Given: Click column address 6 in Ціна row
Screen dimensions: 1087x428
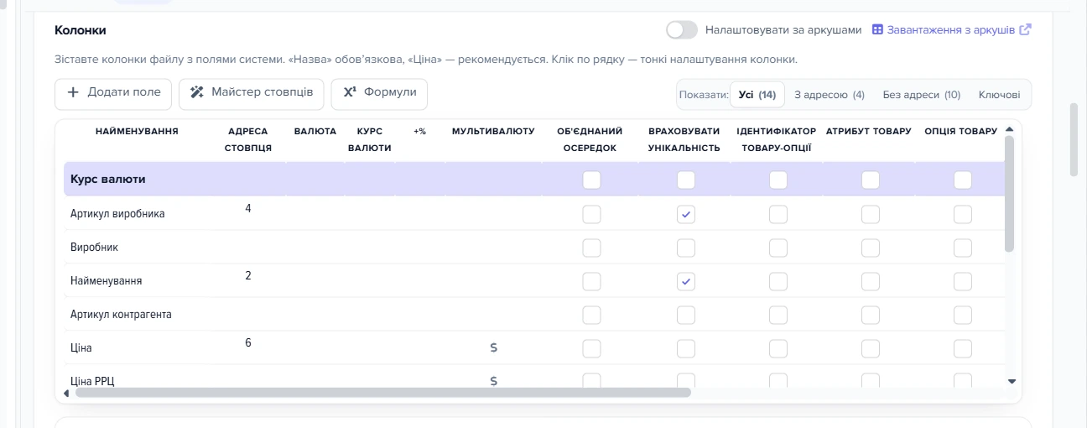Looking at the screenshot, I should point(248,342).
